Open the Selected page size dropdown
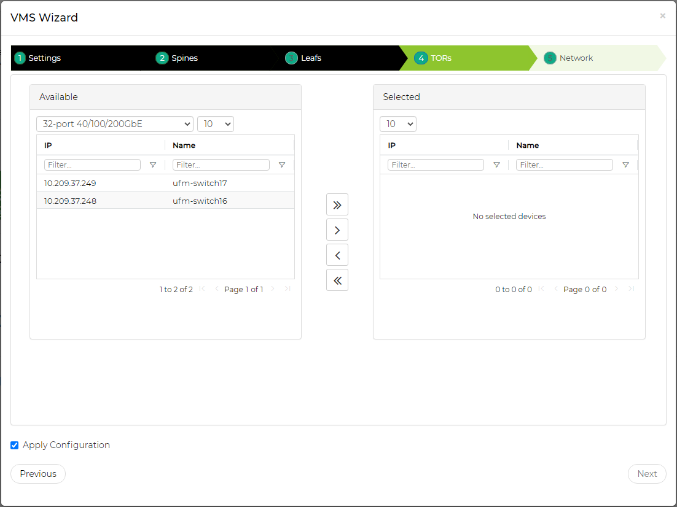The image size is (677, 507). tap(397, 124)
